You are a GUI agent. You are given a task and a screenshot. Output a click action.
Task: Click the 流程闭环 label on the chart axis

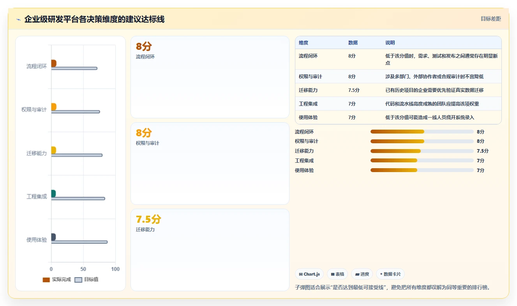37,67
